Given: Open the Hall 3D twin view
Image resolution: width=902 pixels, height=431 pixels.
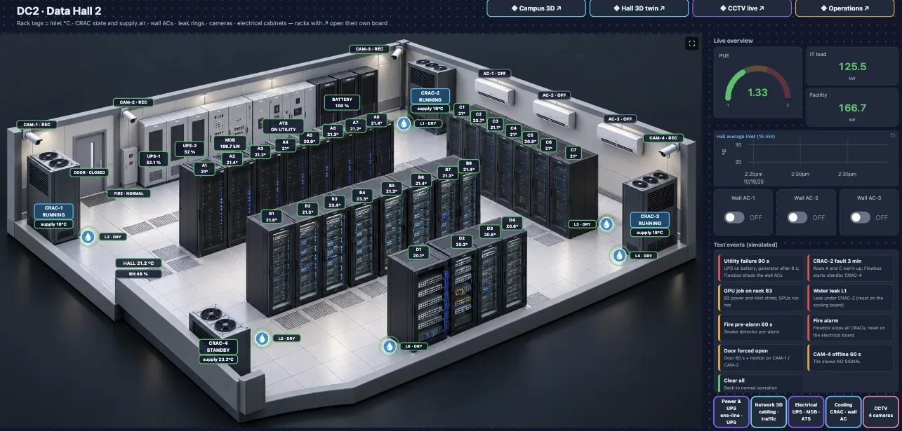Looking at the screenshot, I should [639, 8].
